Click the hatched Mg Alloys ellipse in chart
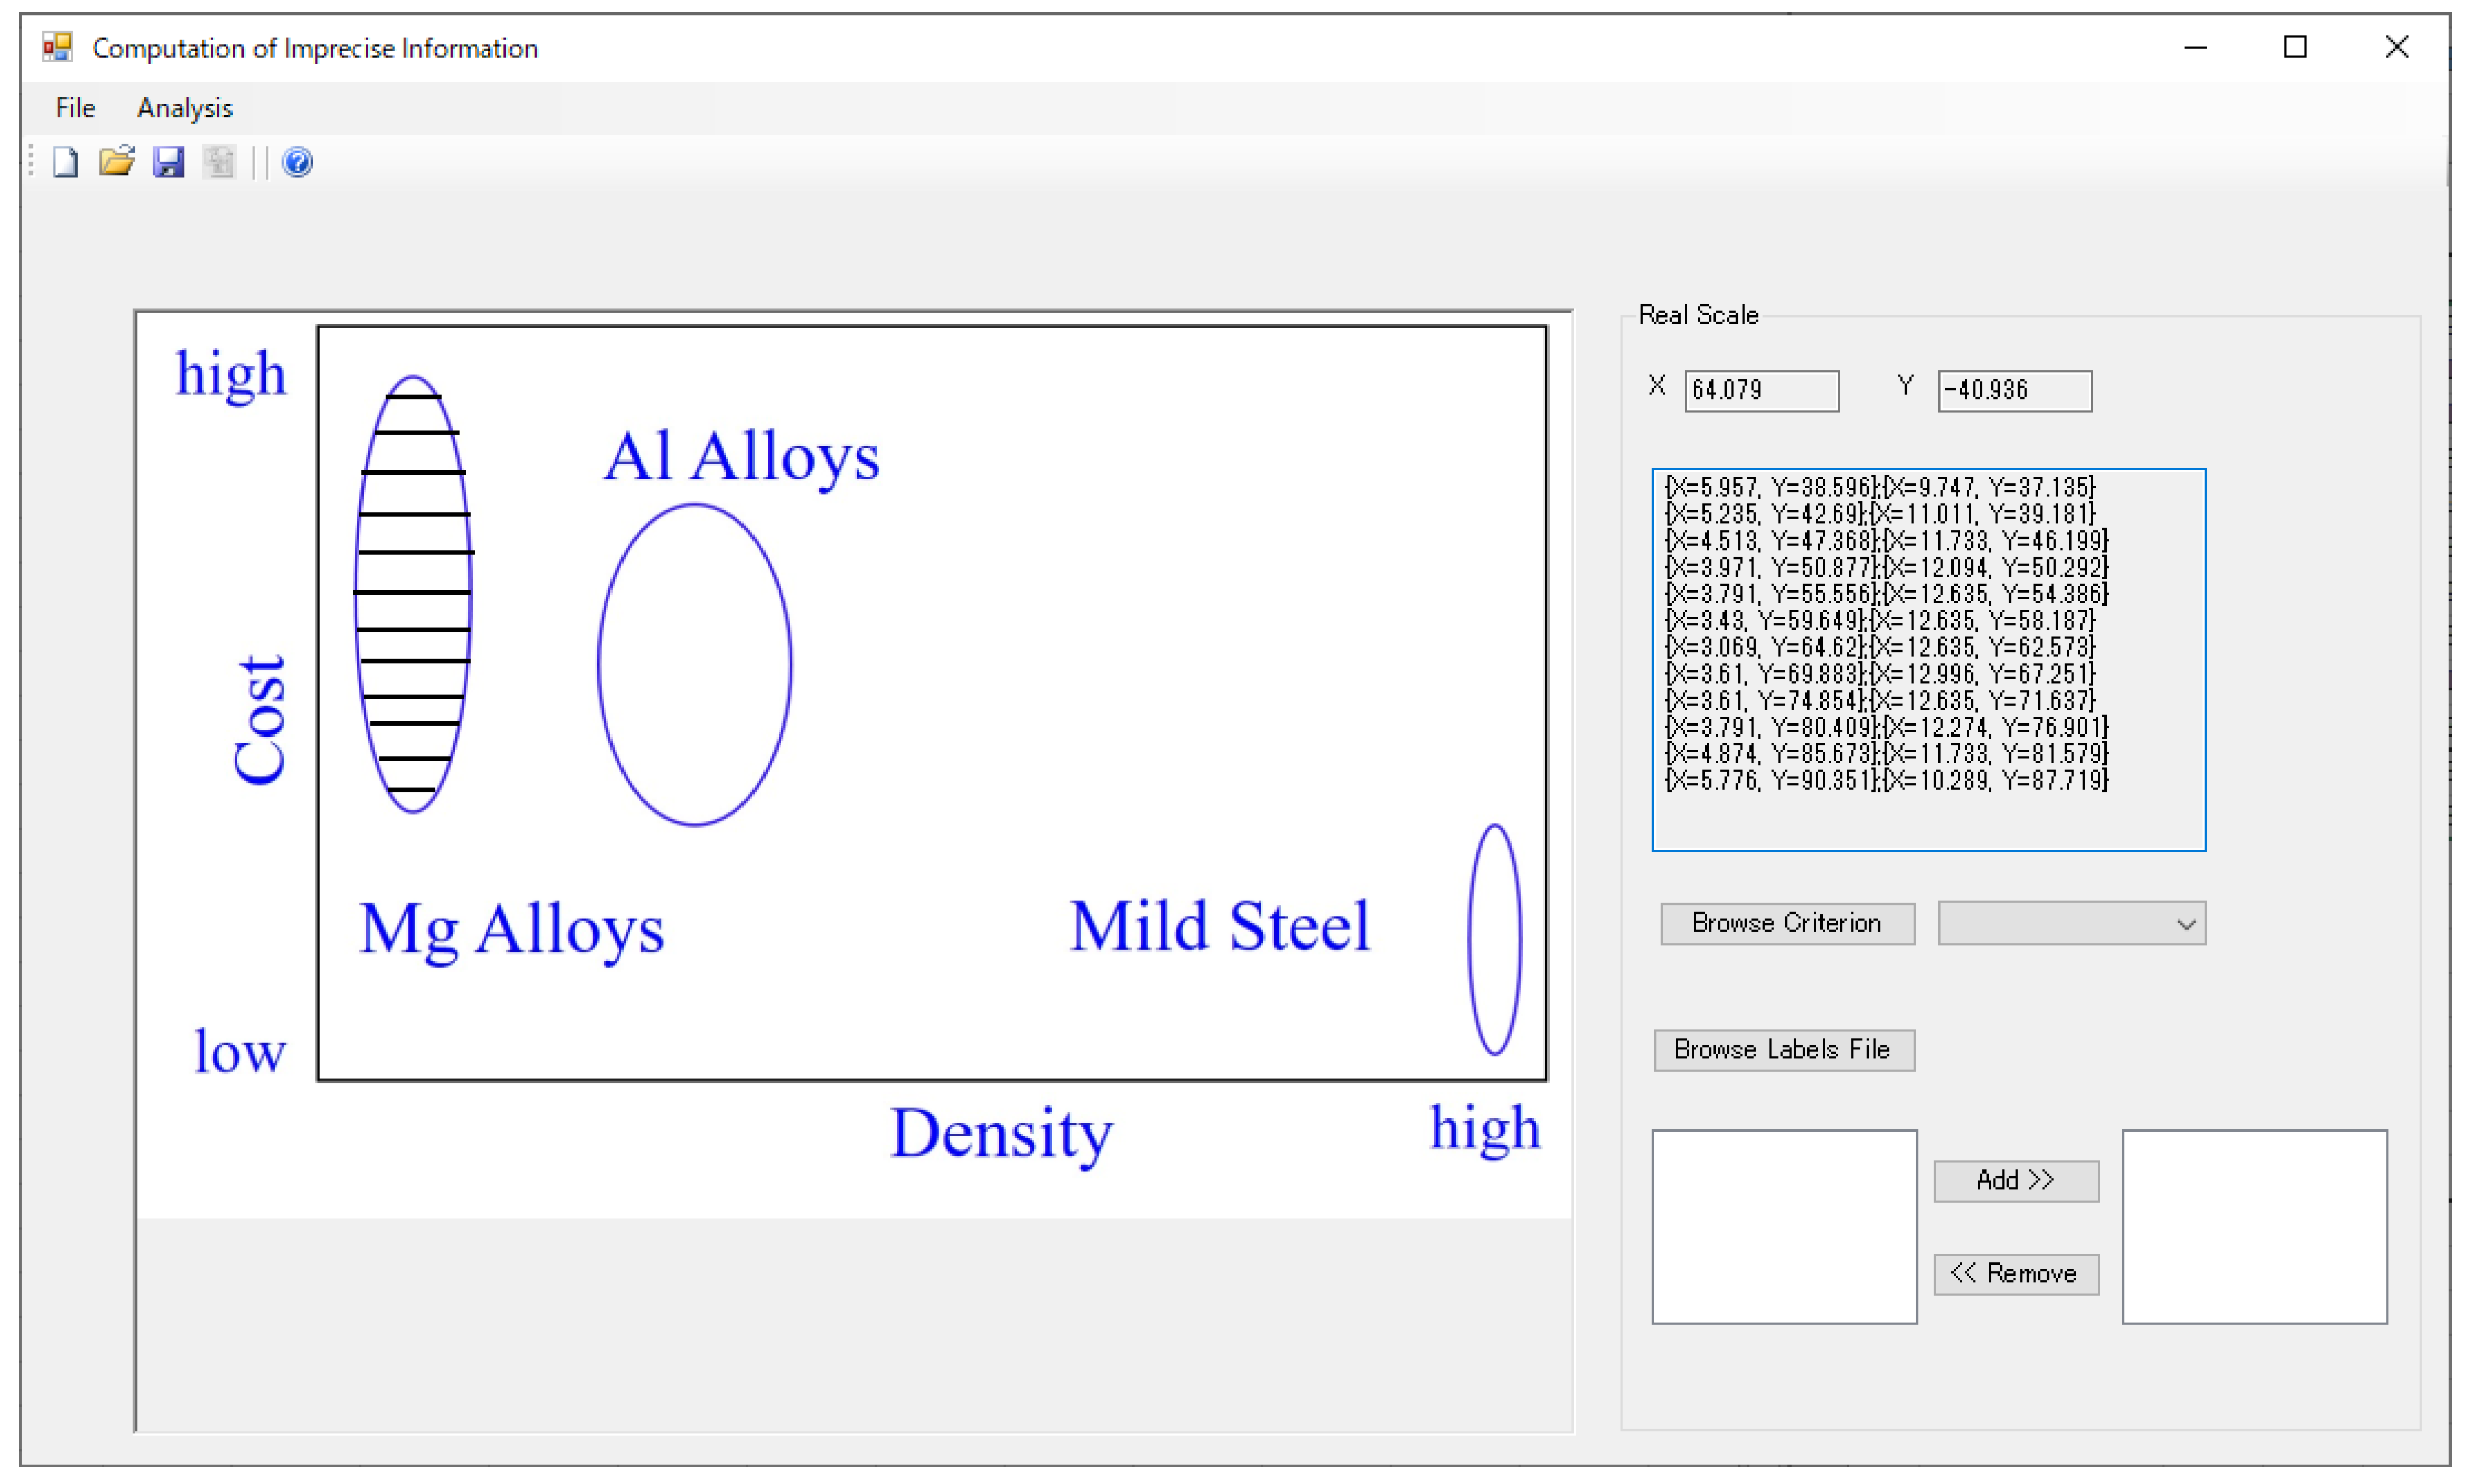The width and height of the screenshot is (2468, 1484). (x=413, y=594)
